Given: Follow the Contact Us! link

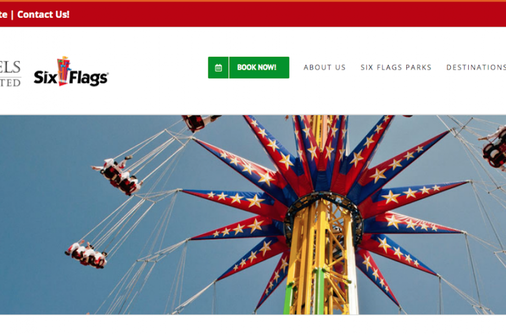Looking at the screenshot, I should coord(43,15).
